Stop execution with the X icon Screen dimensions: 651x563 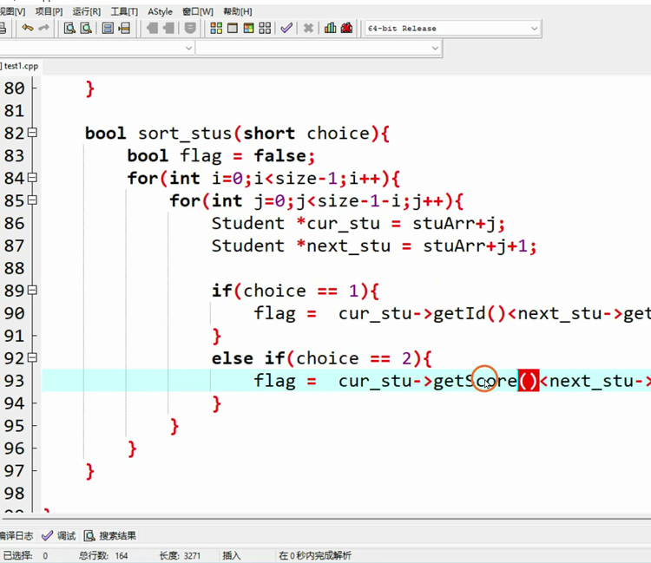[x=308, y=29]
